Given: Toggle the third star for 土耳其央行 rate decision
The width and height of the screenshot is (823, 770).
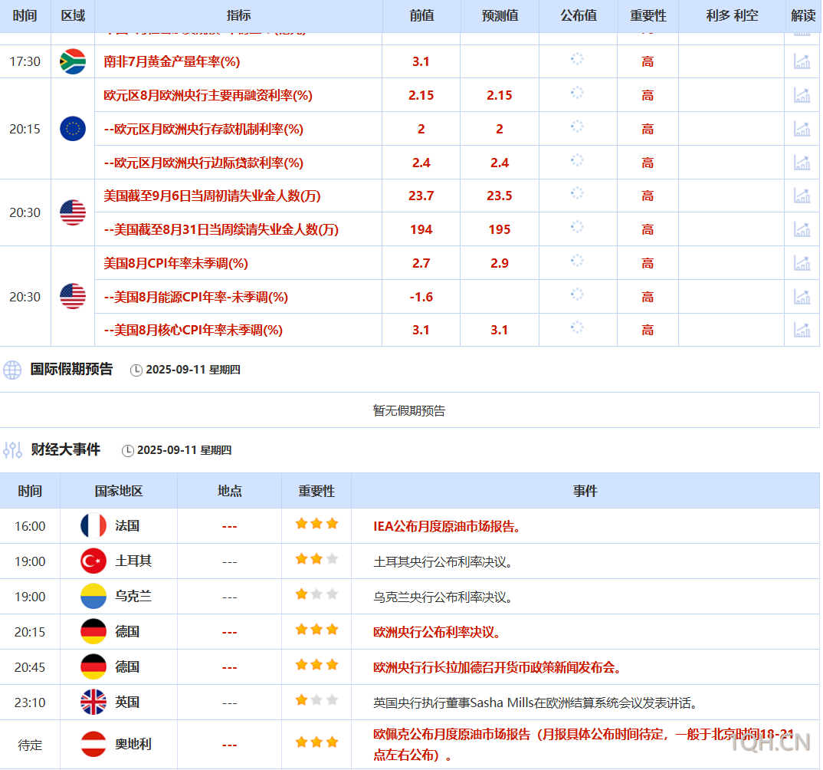Looking at the screenshot, I should point(333,560).
